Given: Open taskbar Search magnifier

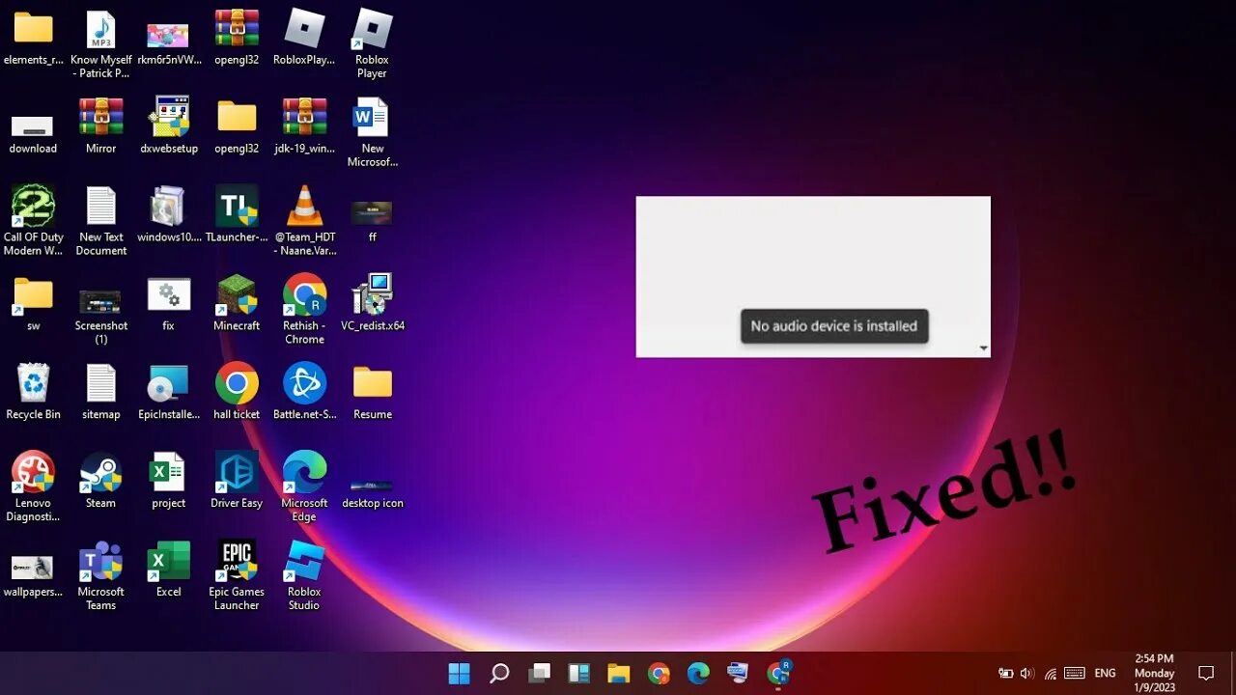Looking at the screenshot, I should pyautogui.click(x=499, y=673).
